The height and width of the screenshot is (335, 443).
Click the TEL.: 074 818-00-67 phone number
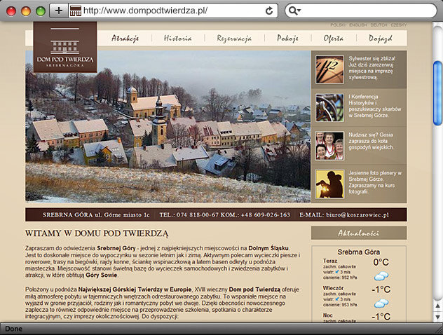pos(189,214)
